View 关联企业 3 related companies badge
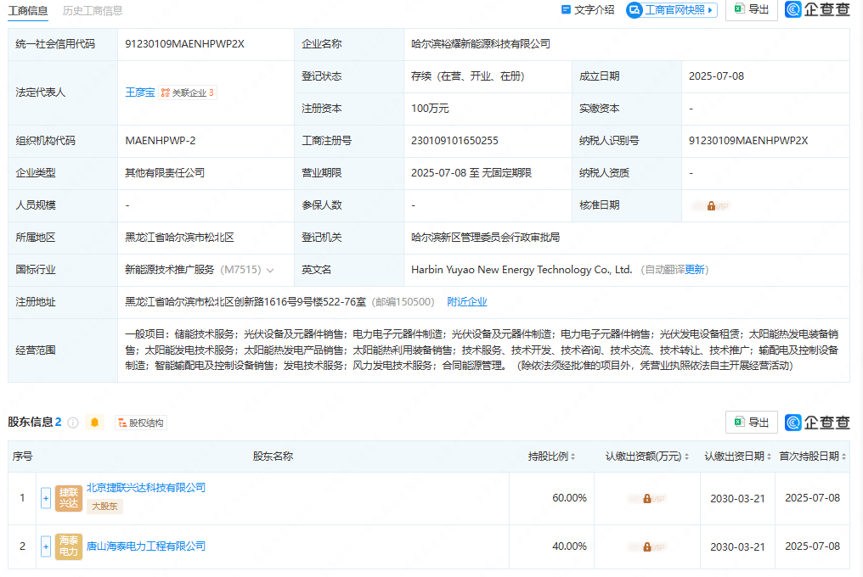863x577 pixels. tap(188, 92)
